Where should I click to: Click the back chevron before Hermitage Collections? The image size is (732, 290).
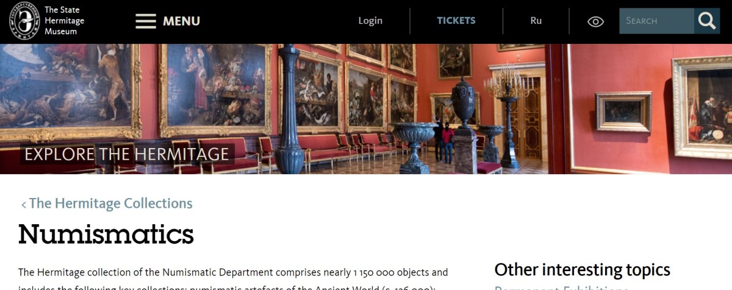tap(24, 205)
